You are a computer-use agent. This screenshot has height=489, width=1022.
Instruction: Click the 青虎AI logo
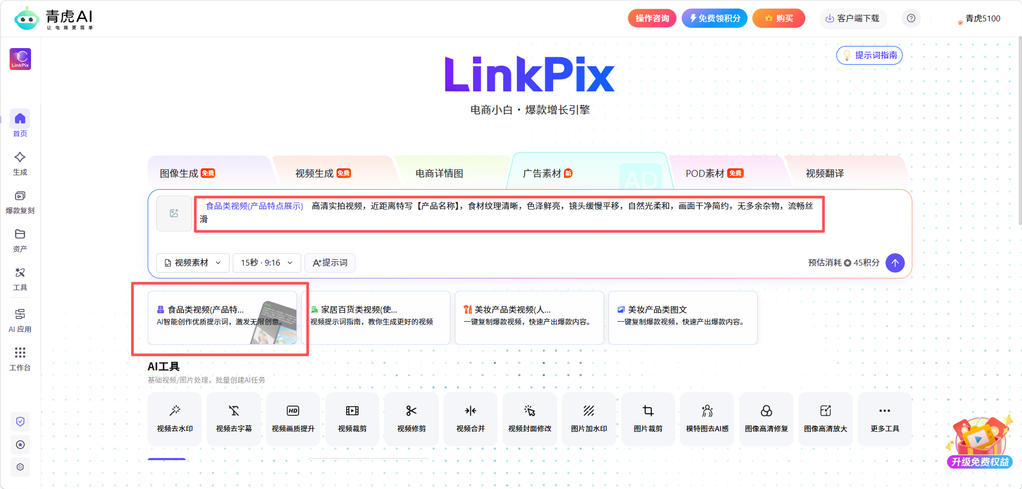[x=54, y=19]
